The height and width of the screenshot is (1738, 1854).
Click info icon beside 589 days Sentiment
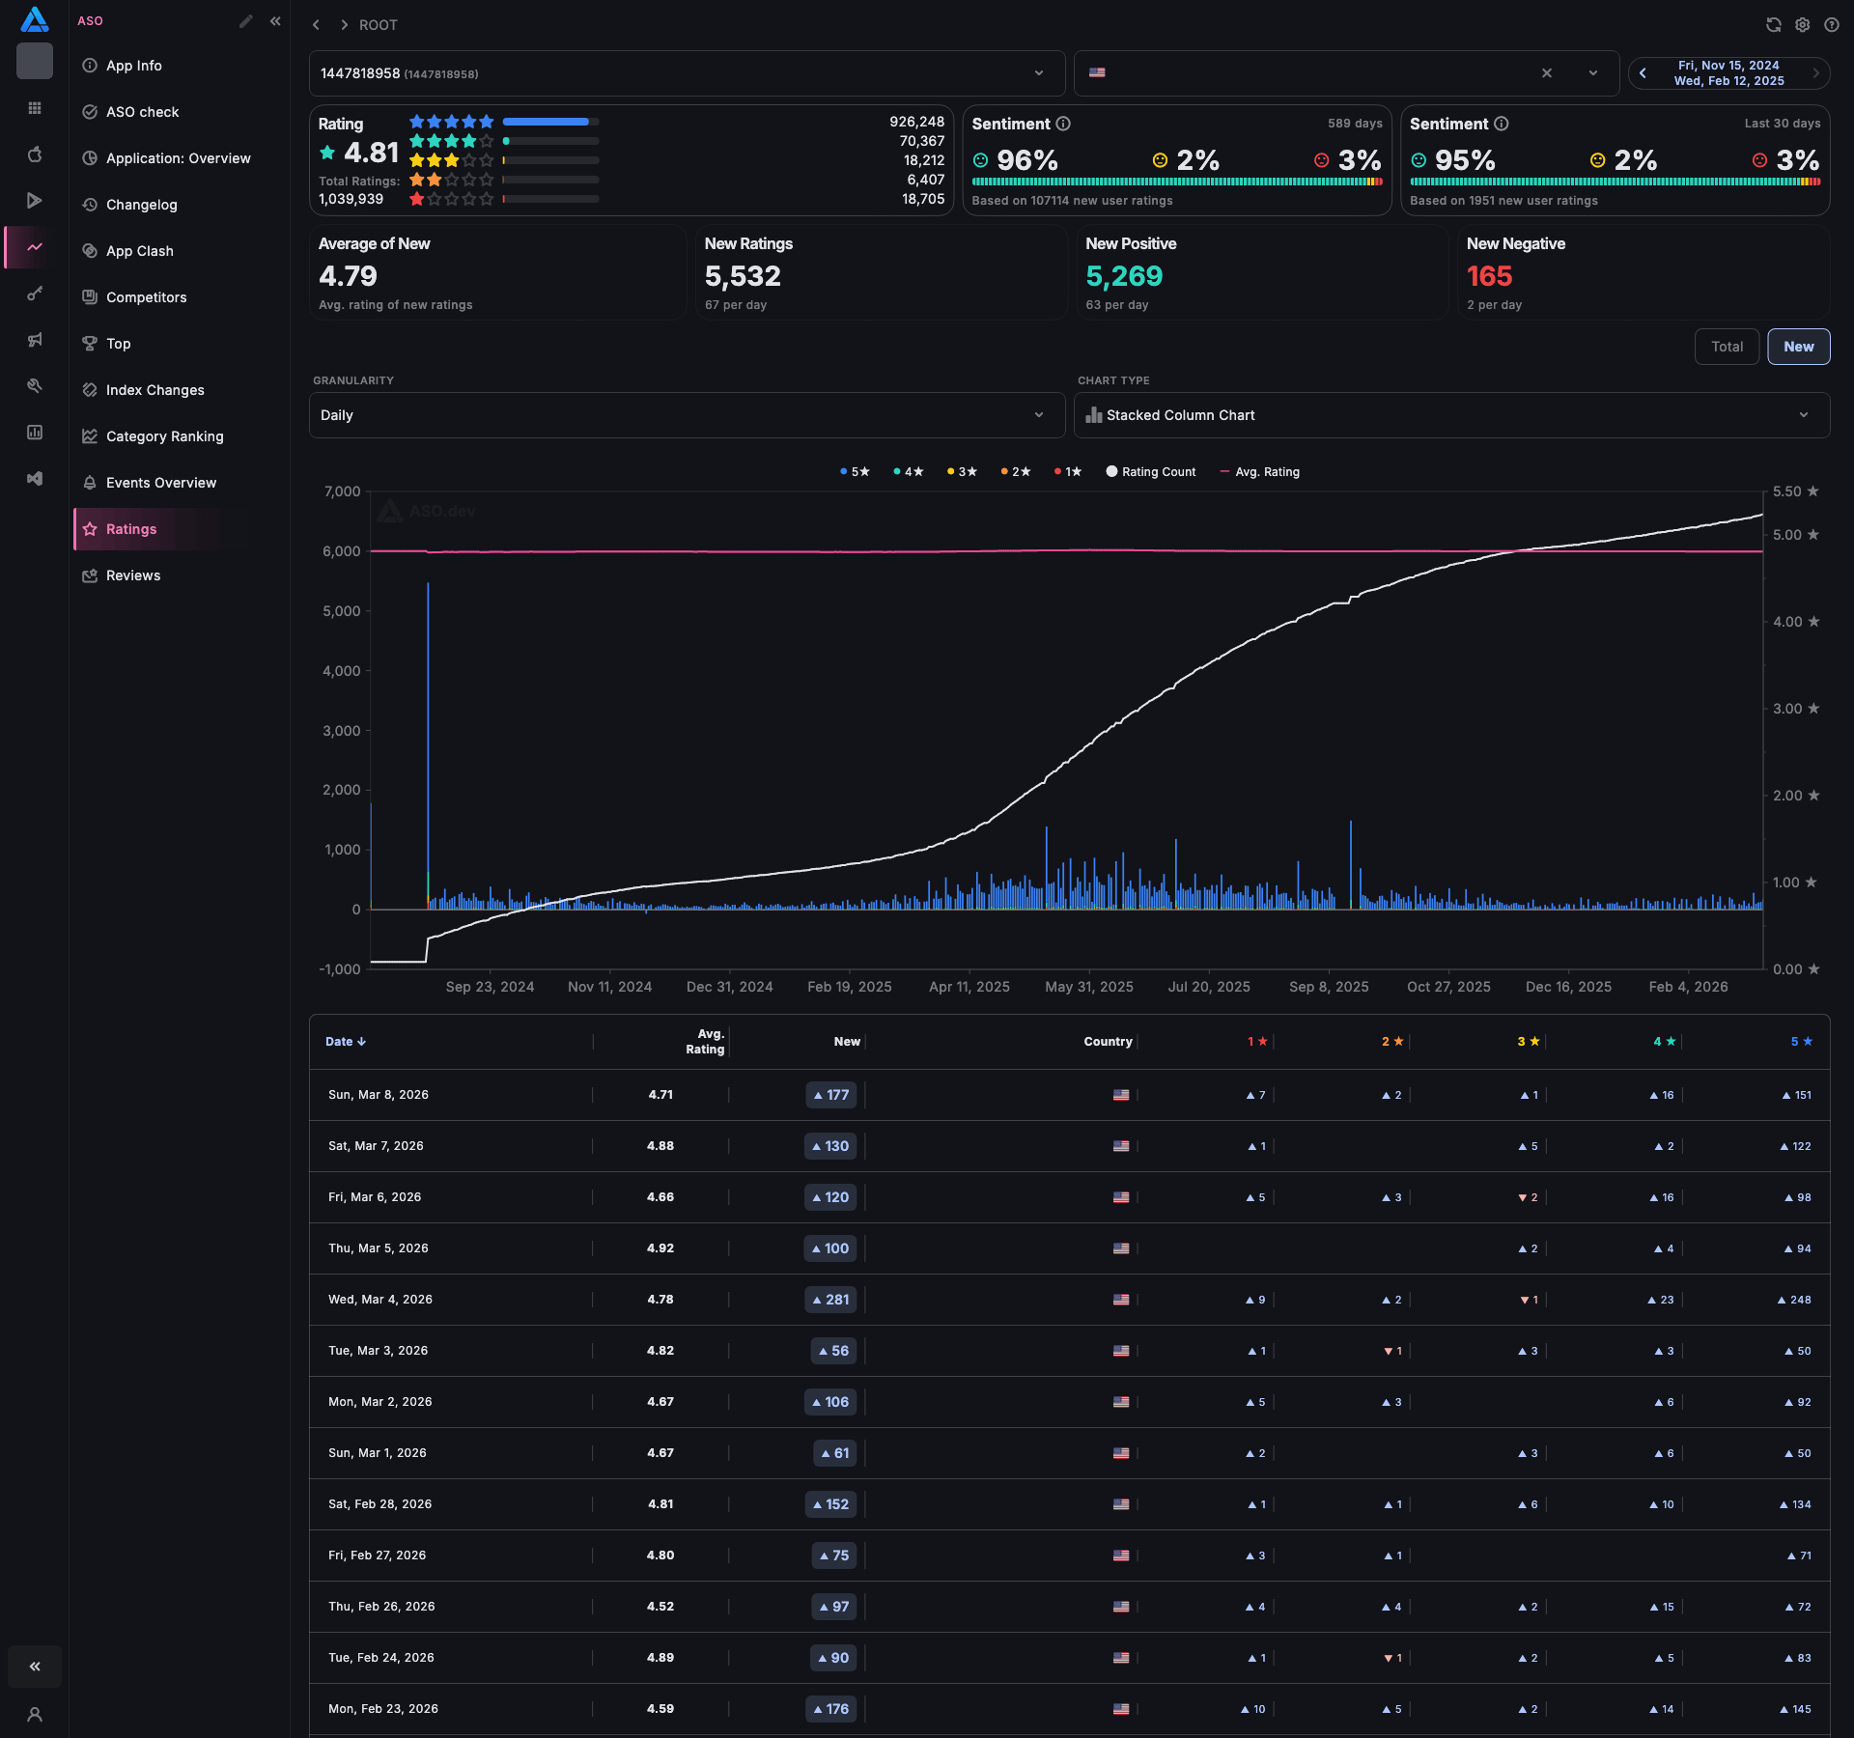[1063, 124]
